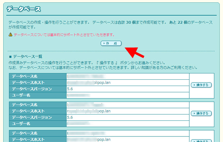Click version 5.6 in second database table
Image resolution: width=223 pixels, height=142 pixels.
[70, 117]
